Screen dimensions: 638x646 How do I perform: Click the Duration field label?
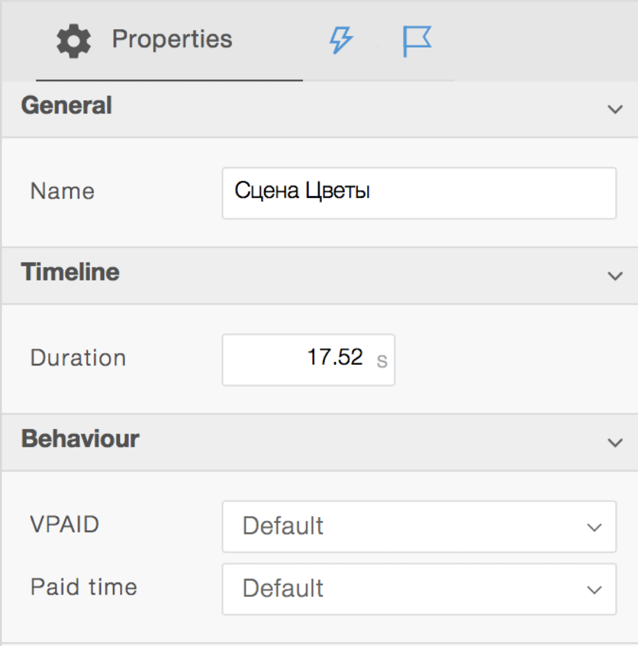pyautogui.click(x=78, y=358)
